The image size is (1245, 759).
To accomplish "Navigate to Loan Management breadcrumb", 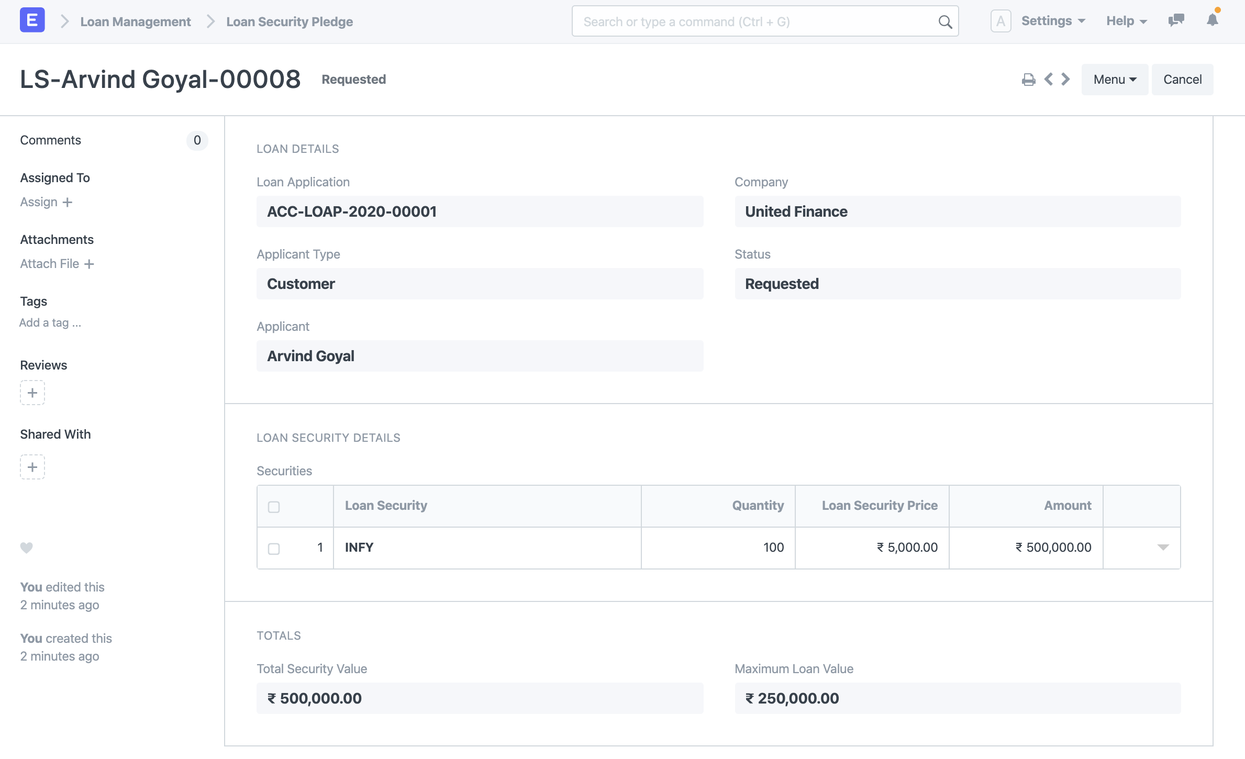I will coord(135,21).
